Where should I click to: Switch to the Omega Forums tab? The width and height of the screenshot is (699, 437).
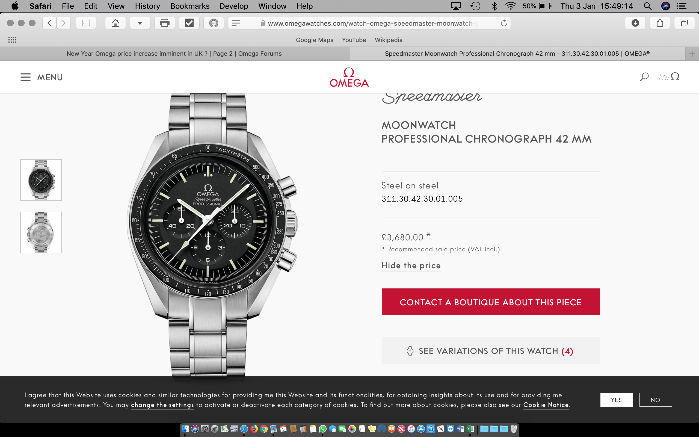point(174,54)
